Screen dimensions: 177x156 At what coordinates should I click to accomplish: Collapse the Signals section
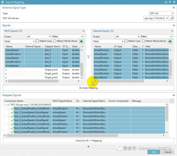[174, 25]
